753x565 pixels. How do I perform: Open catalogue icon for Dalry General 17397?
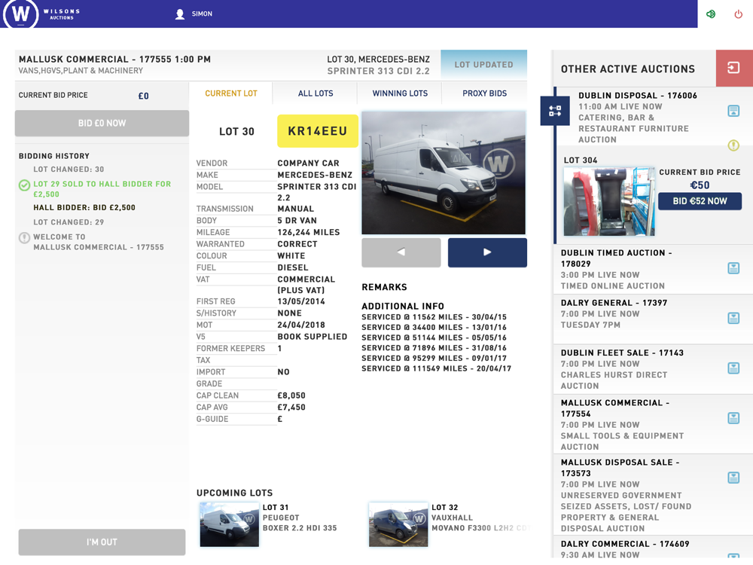click(x=733, y=318)
